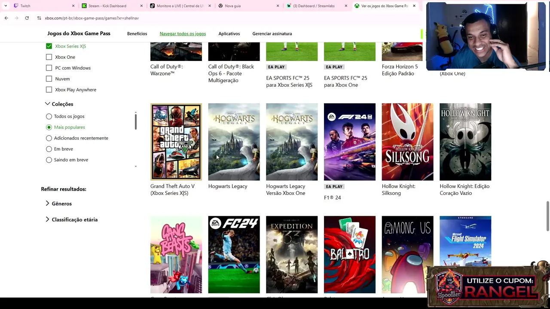Open EA SPORTS FC 25 para Xbox One link
Viewport: 550px width, 309px height.
click(345, 82)
